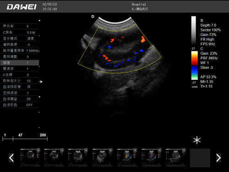The width and height of the screenshot is (229, 172).
Task: Select the C余辉 persistence row
Action: 20,75
